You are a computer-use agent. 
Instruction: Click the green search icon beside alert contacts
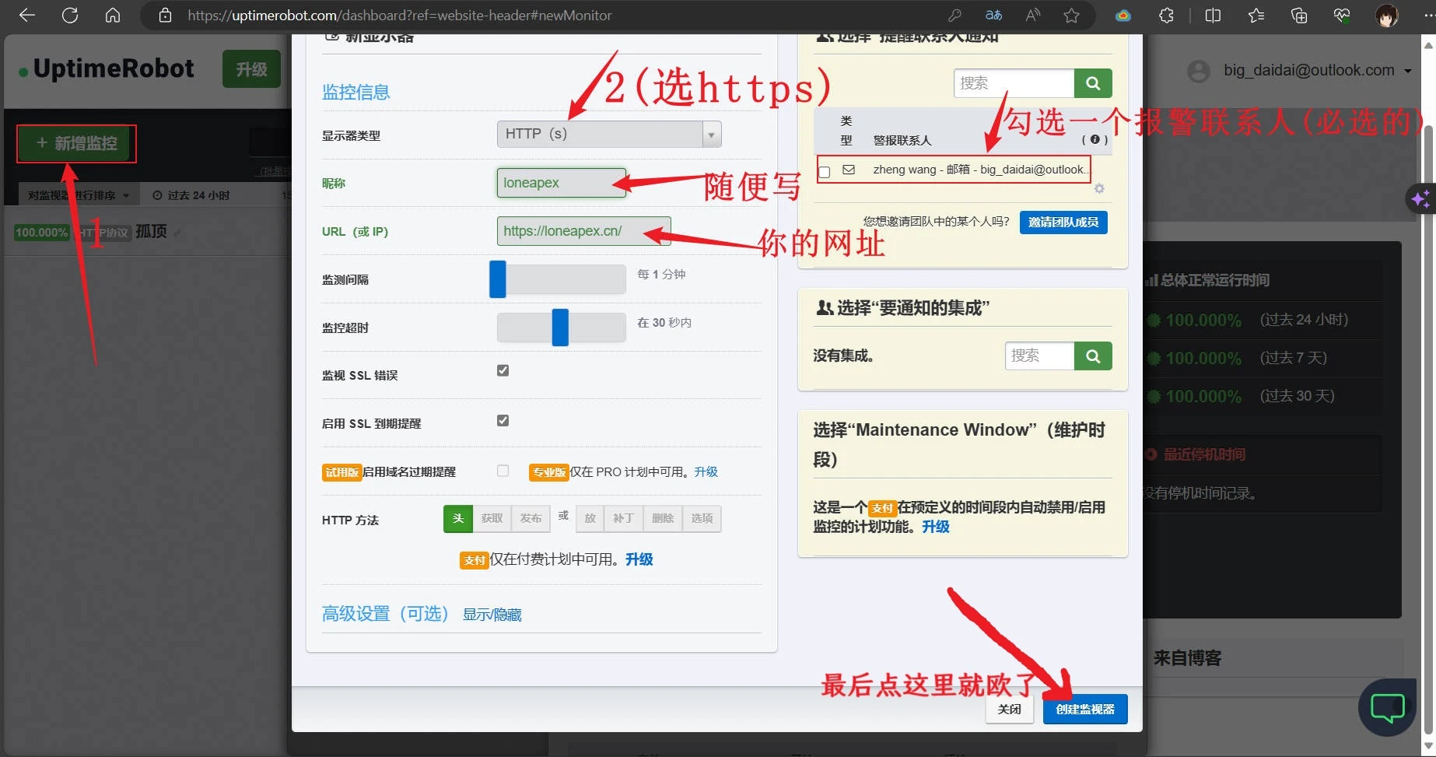[1092, 83]
